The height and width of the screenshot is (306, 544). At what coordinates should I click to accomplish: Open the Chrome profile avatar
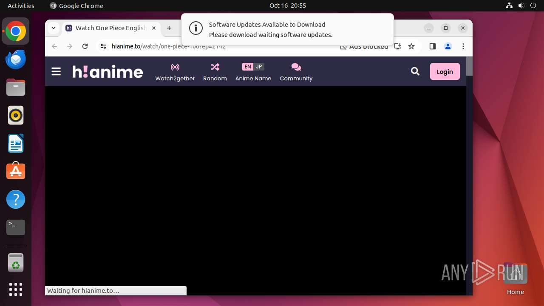(x=448, y=46)
